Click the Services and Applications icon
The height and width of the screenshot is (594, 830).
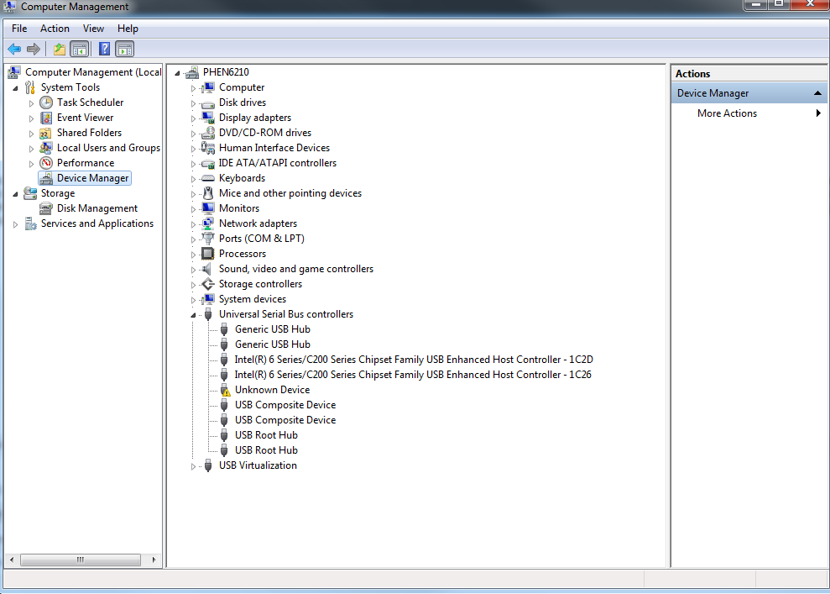(30, 223)
